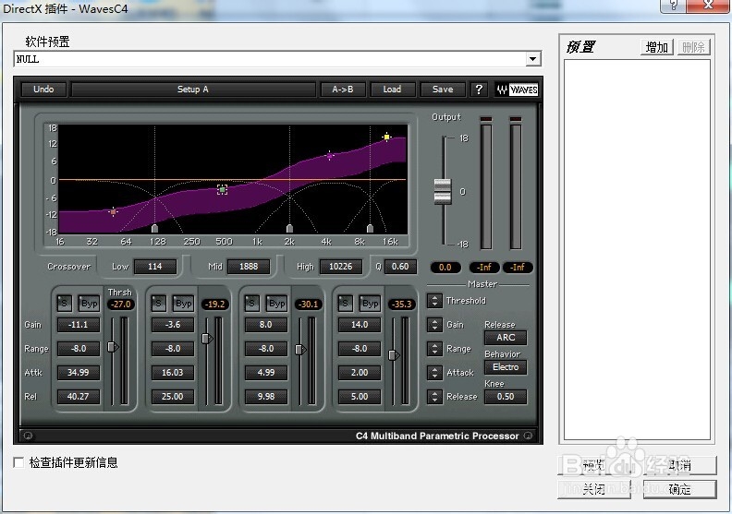Reset the left peak meter -Inf readout
This screenshot has height=514, width=732.
pos(484,268)
